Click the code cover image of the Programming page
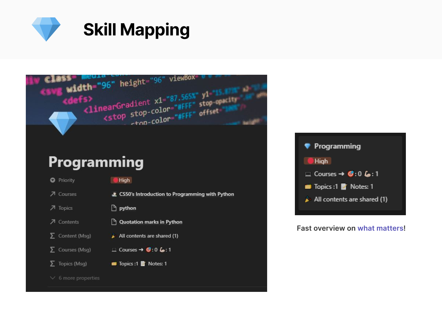Viewport: 442px width, 317px height. coord(146,100)
